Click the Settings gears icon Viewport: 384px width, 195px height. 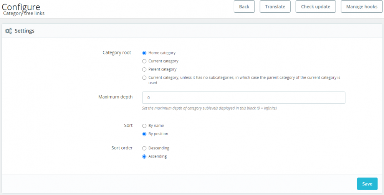(8, 31)
